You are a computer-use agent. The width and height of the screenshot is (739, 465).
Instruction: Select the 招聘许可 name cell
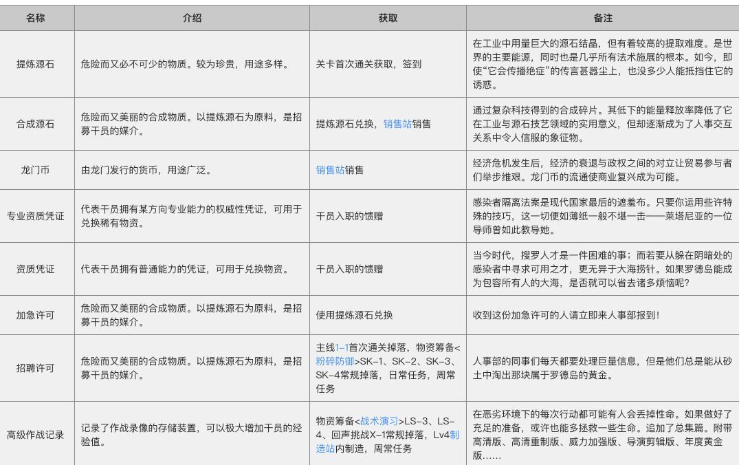coord(36,369)
